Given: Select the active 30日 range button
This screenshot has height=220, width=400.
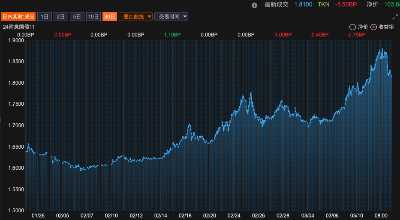Looking at the screenshot, I should pyautogui.click(x=109, y=17).
